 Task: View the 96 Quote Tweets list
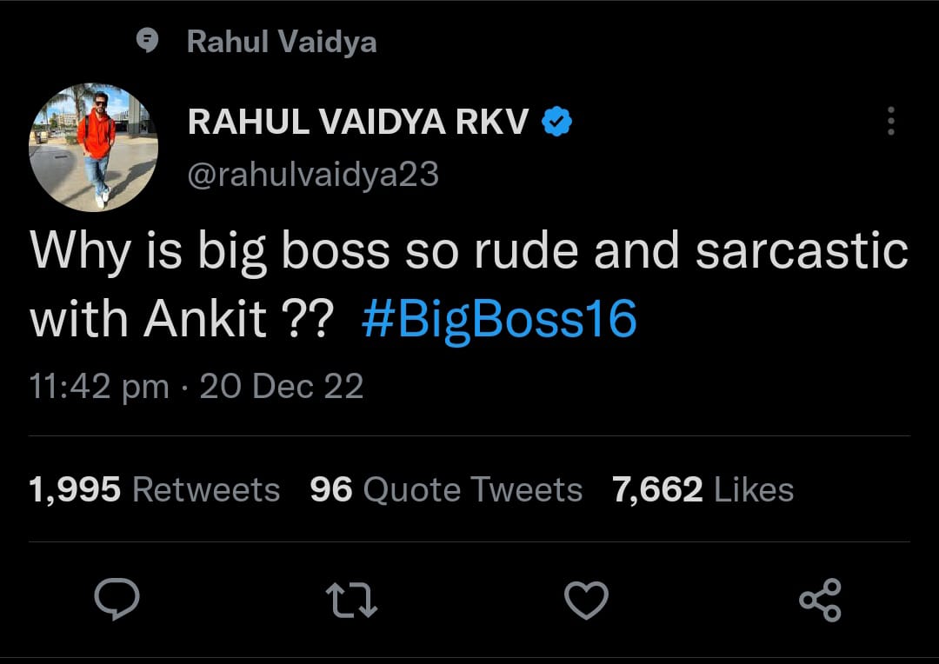click(446, 490)
